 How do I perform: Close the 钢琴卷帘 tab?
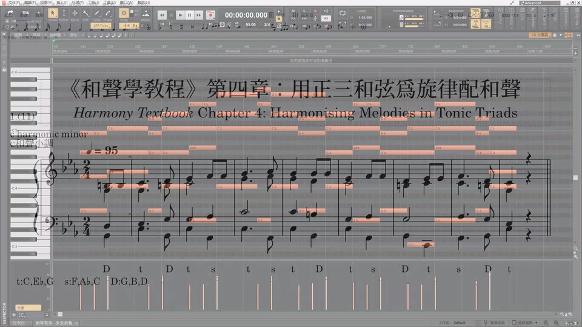76,323
